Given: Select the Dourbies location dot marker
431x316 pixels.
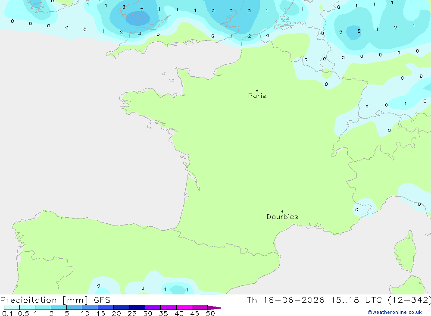Looking at the screenshot, I should pos(282,211).
